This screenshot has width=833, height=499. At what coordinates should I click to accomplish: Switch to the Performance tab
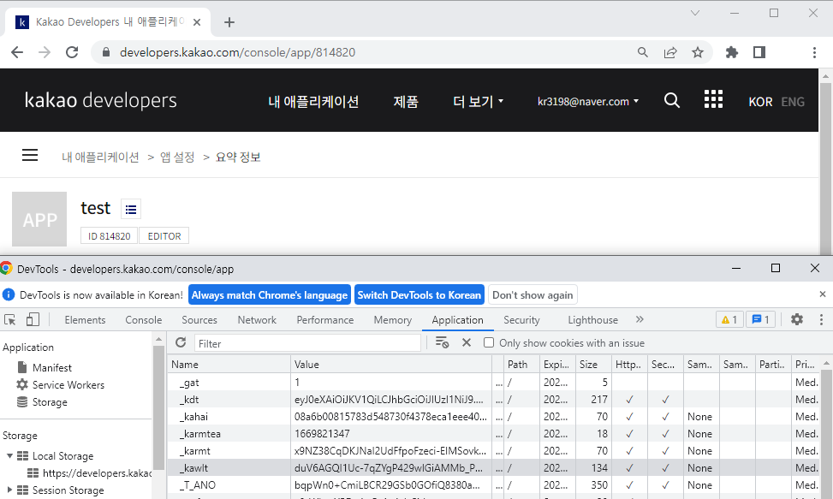tap(325, 320)
